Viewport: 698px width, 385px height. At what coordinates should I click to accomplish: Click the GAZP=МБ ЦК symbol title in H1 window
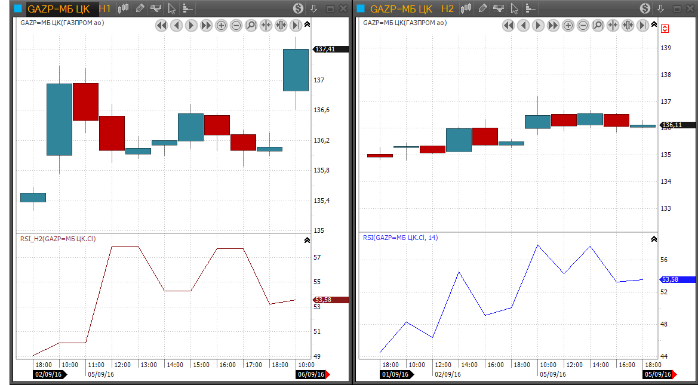pyautogui.click(x=59, y=8)
